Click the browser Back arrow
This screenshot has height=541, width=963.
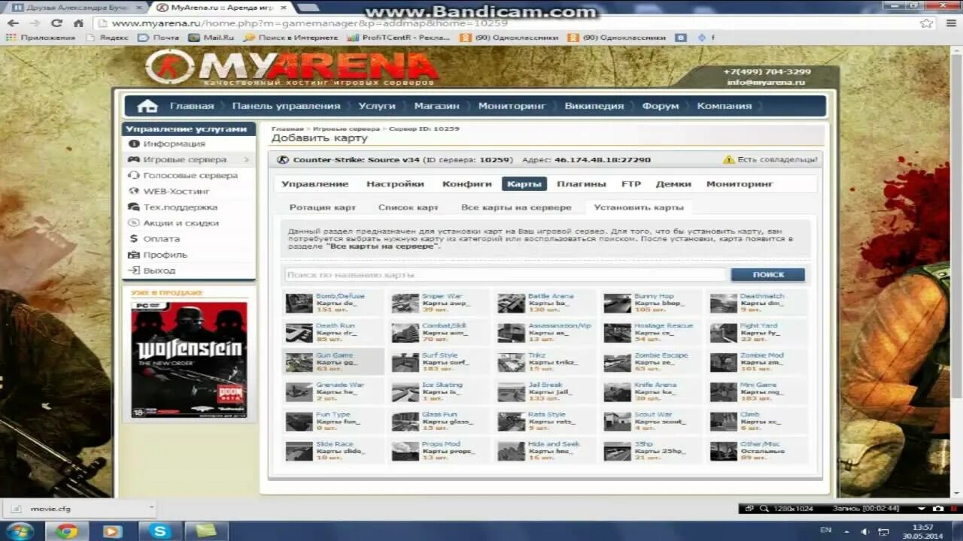click(x=13, y=23)
